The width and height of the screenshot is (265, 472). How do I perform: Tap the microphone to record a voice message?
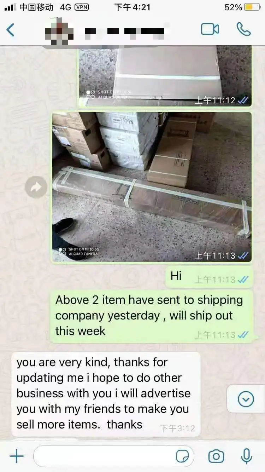click(x=246, y=456)
